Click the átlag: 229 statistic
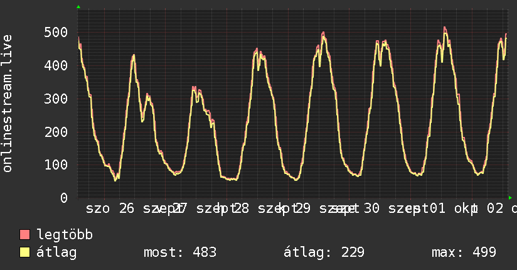The height and width of the screenshot is (270, 517). click(x=324, y=252)
